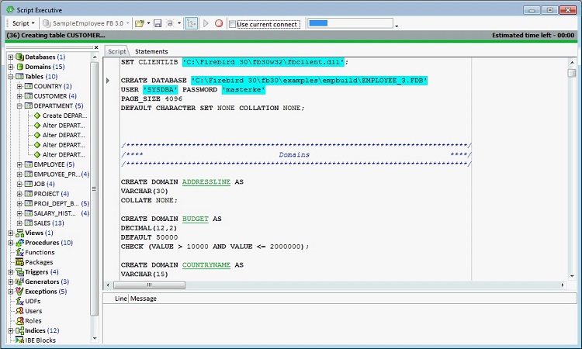Click the Open file folder icon
582x349 pixels.
point(139,23)
